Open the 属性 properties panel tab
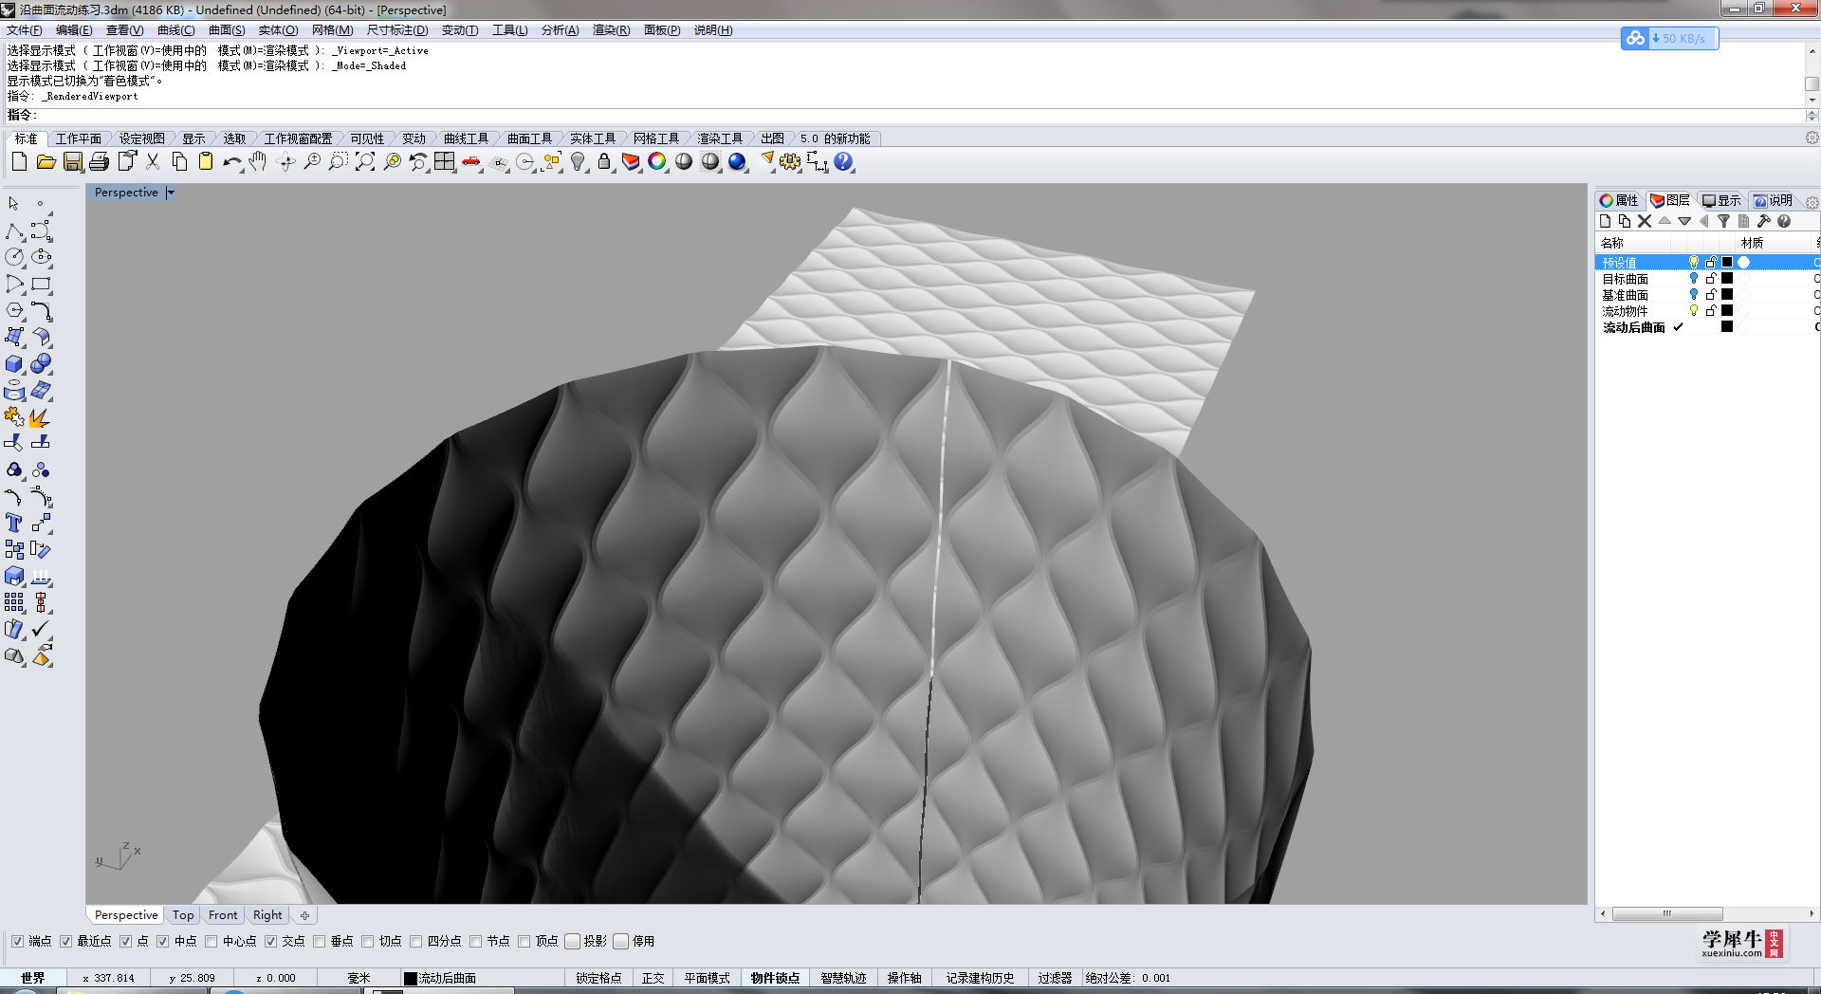The height and width of the screenshot is (994, 1821). coord(1619,200)
